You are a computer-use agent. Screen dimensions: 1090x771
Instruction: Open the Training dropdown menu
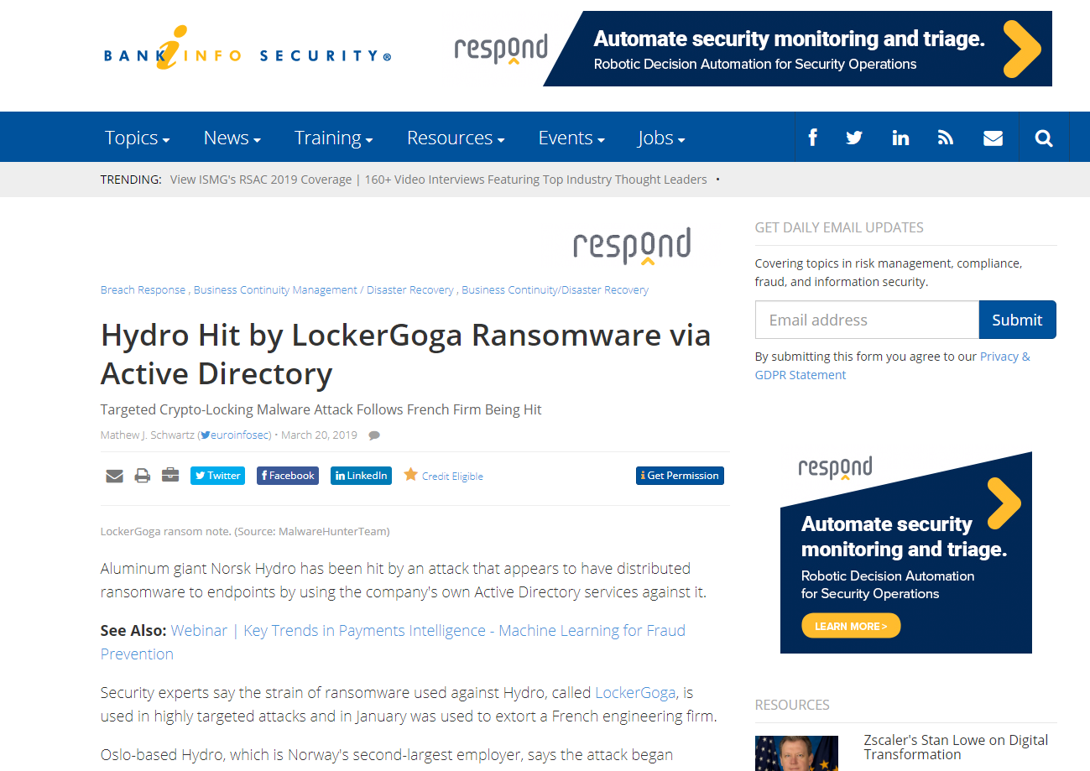click(x=333, y=138)
